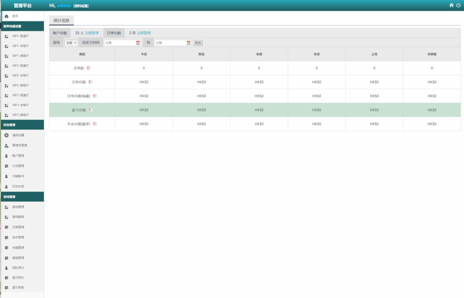Click help icon beside 本金总额(赢单)
The height and width of the screenshot is (298, 464).
click(95, 124)
